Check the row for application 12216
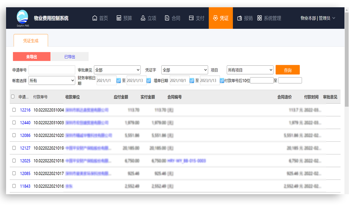Screen dimensions: 354x206 pos(14,110)
